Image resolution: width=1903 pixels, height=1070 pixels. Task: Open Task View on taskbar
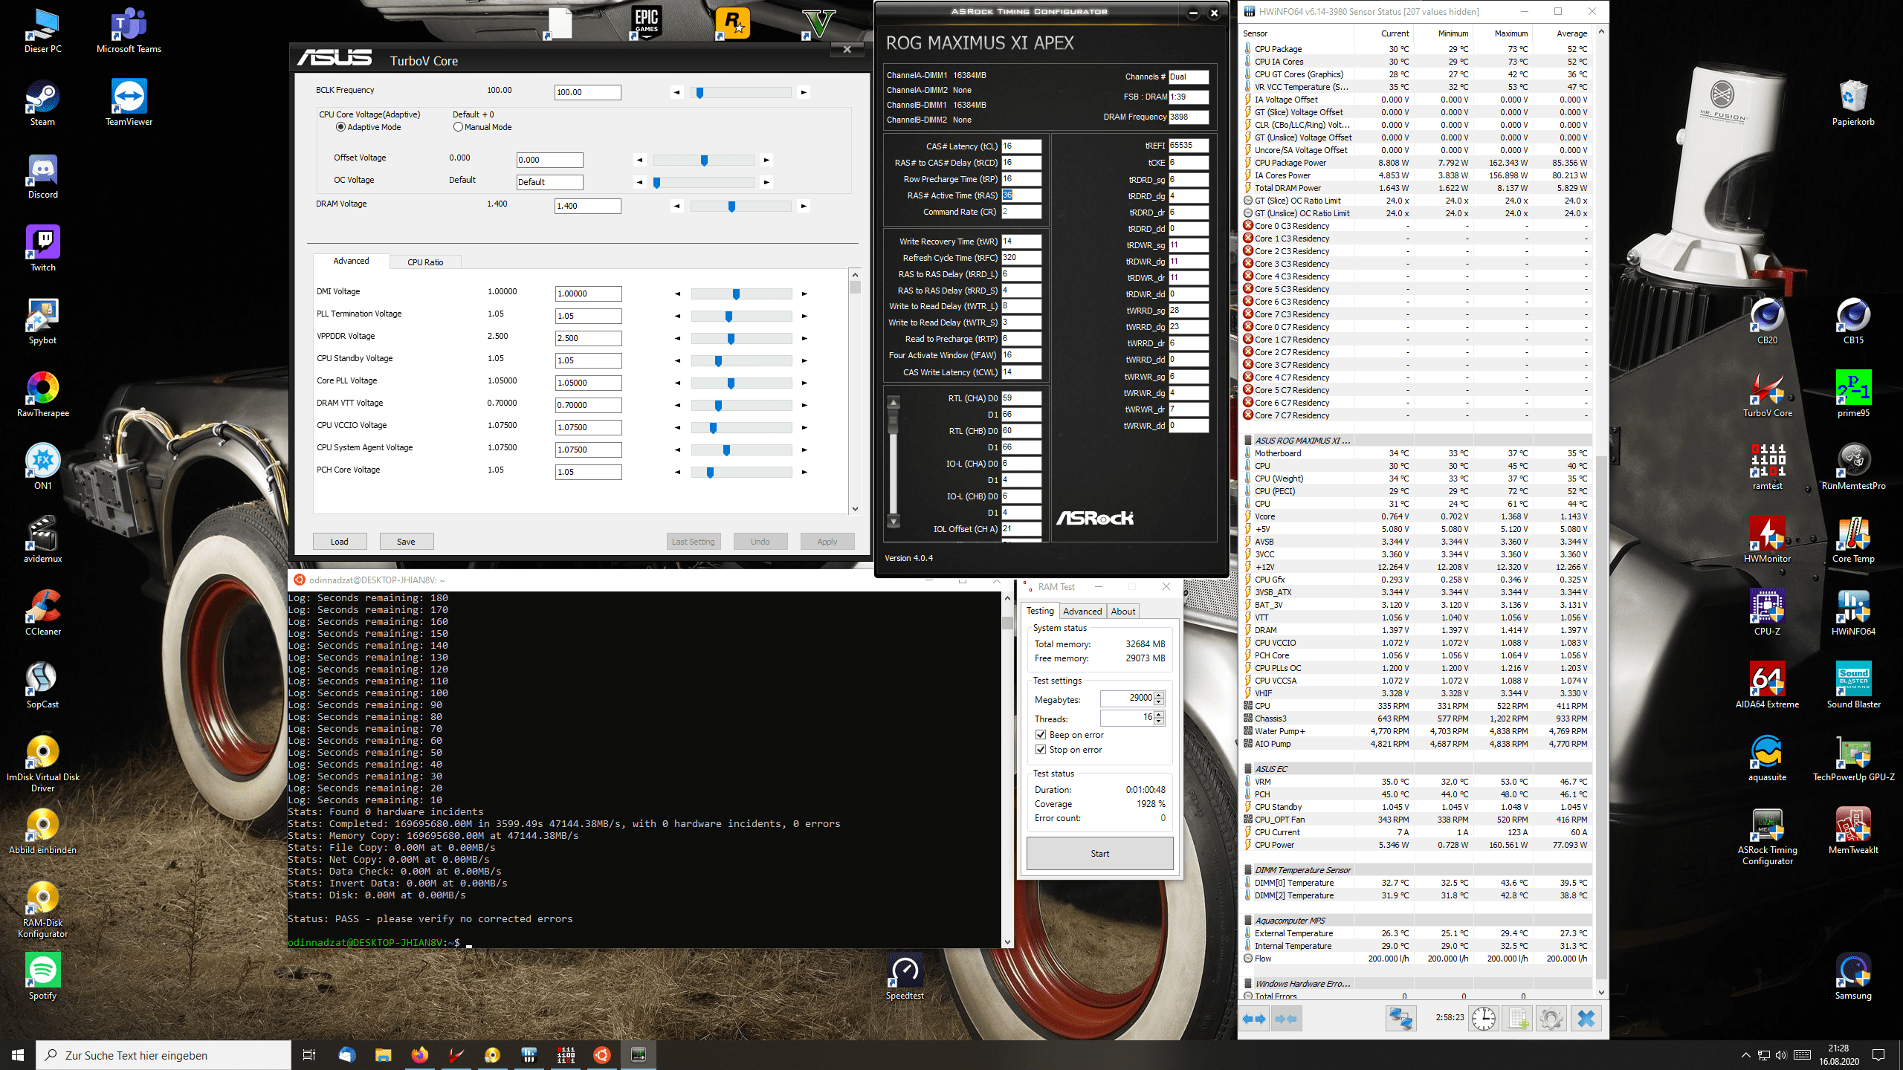click(309, 1055)
